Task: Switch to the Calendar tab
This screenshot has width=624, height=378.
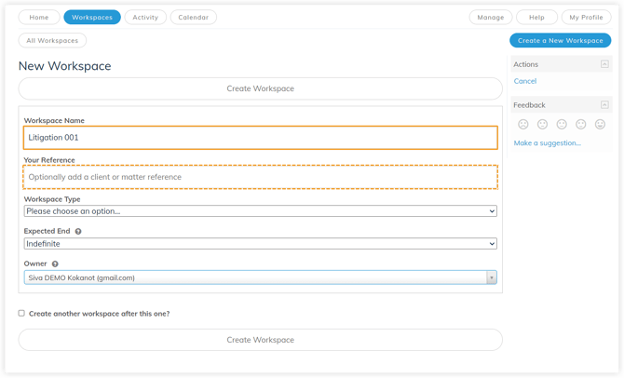Action: (x=193, y=17)
